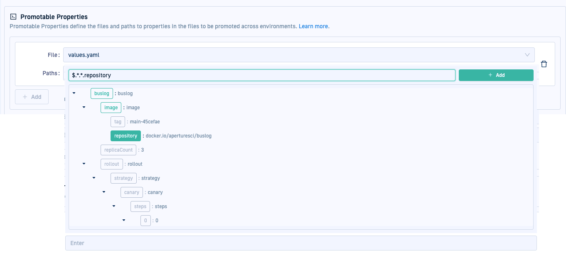Collapse the buslog tree node
The image size is (566, 253).
(x=74, y=93)
